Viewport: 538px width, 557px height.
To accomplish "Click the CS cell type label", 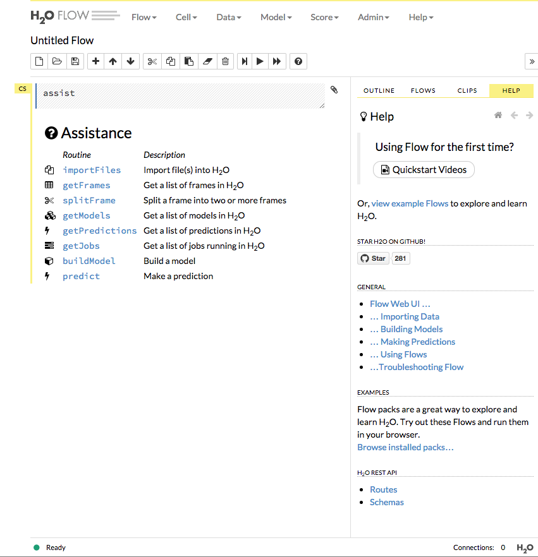I will coord(22,89).
